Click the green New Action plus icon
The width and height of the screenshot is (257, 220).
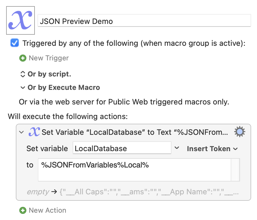(x=23, y=210)
